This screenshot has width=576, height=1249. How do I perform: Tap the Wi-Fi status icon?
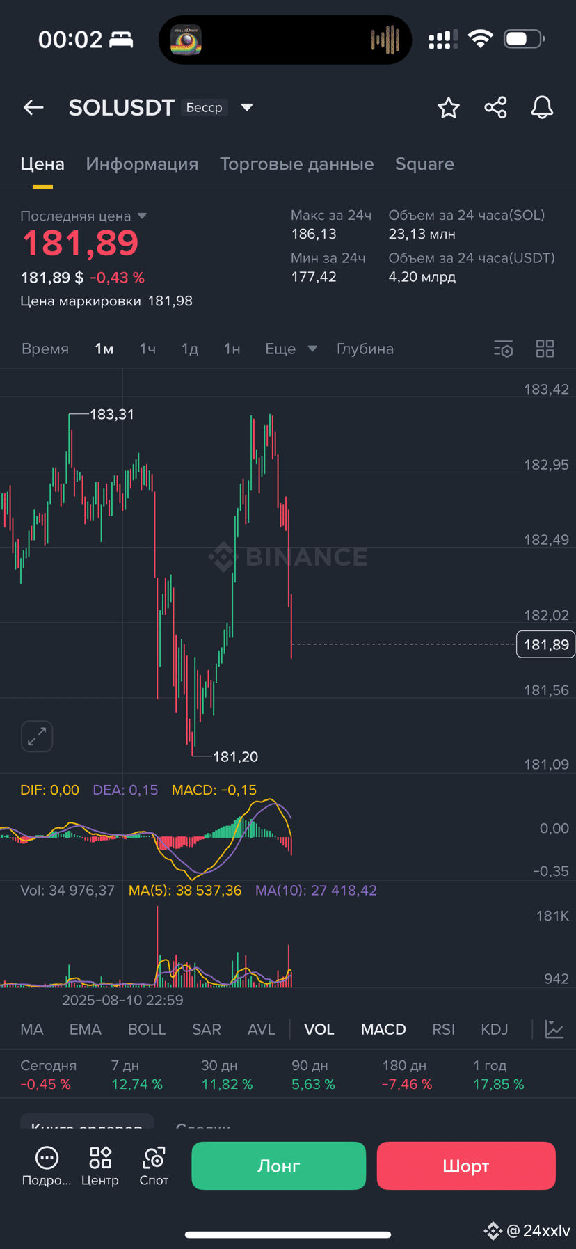click(x=480, y=39)
